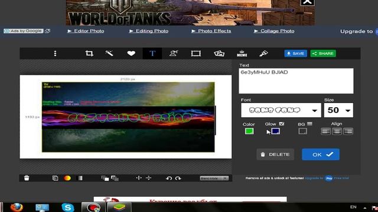378x212 pixels.
Task: Select the text layer on the canvas
Action: [x=130, y=118]
